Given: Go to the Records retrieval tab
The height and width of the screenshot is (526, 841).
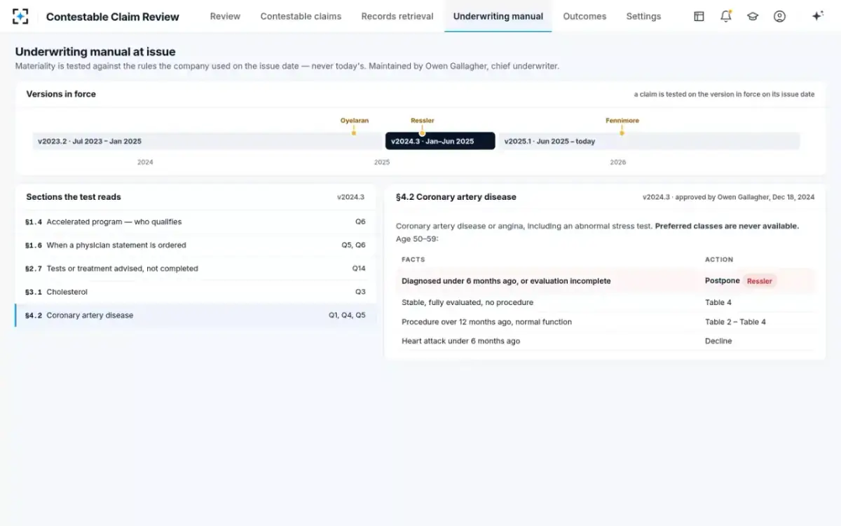Looking at the screenshot, I should click(397, 16).
